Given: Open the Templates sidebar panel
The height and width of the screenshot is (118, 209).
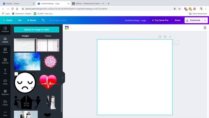Looking at the screenshot, I should pyautogui.click(x=5, y=29).
